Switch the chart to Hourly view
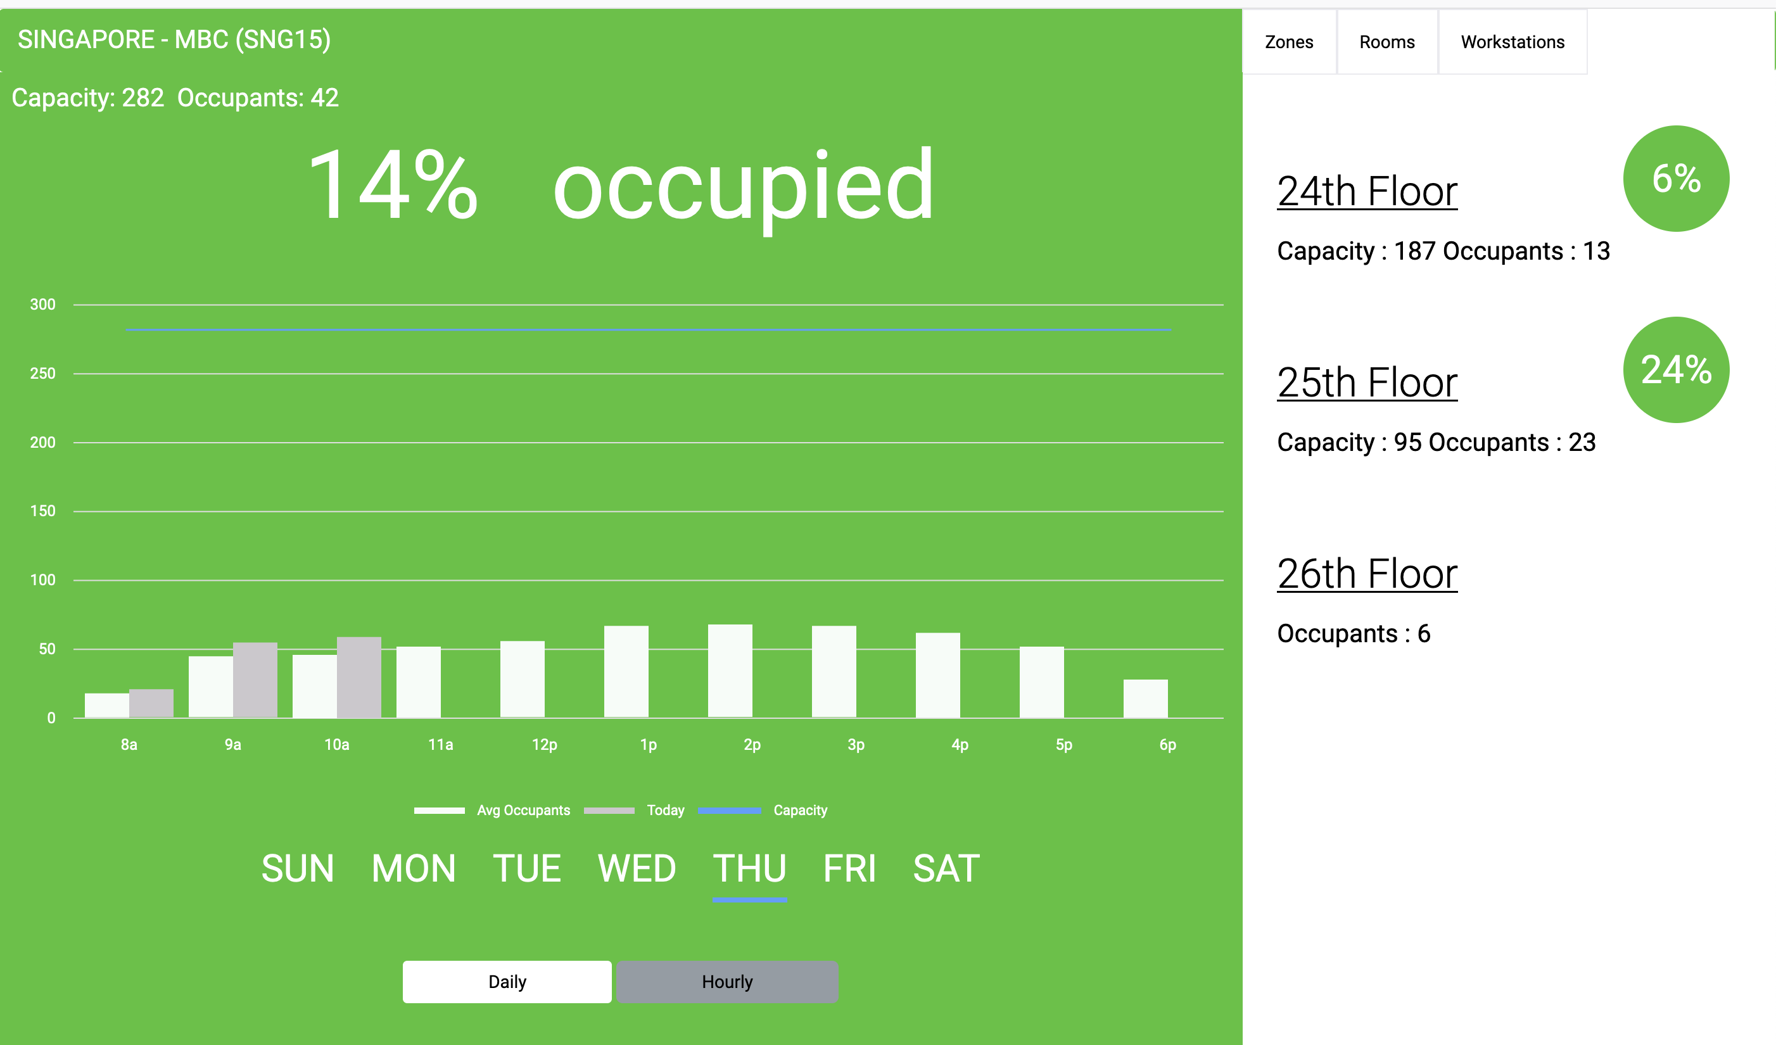 [726, 982]
